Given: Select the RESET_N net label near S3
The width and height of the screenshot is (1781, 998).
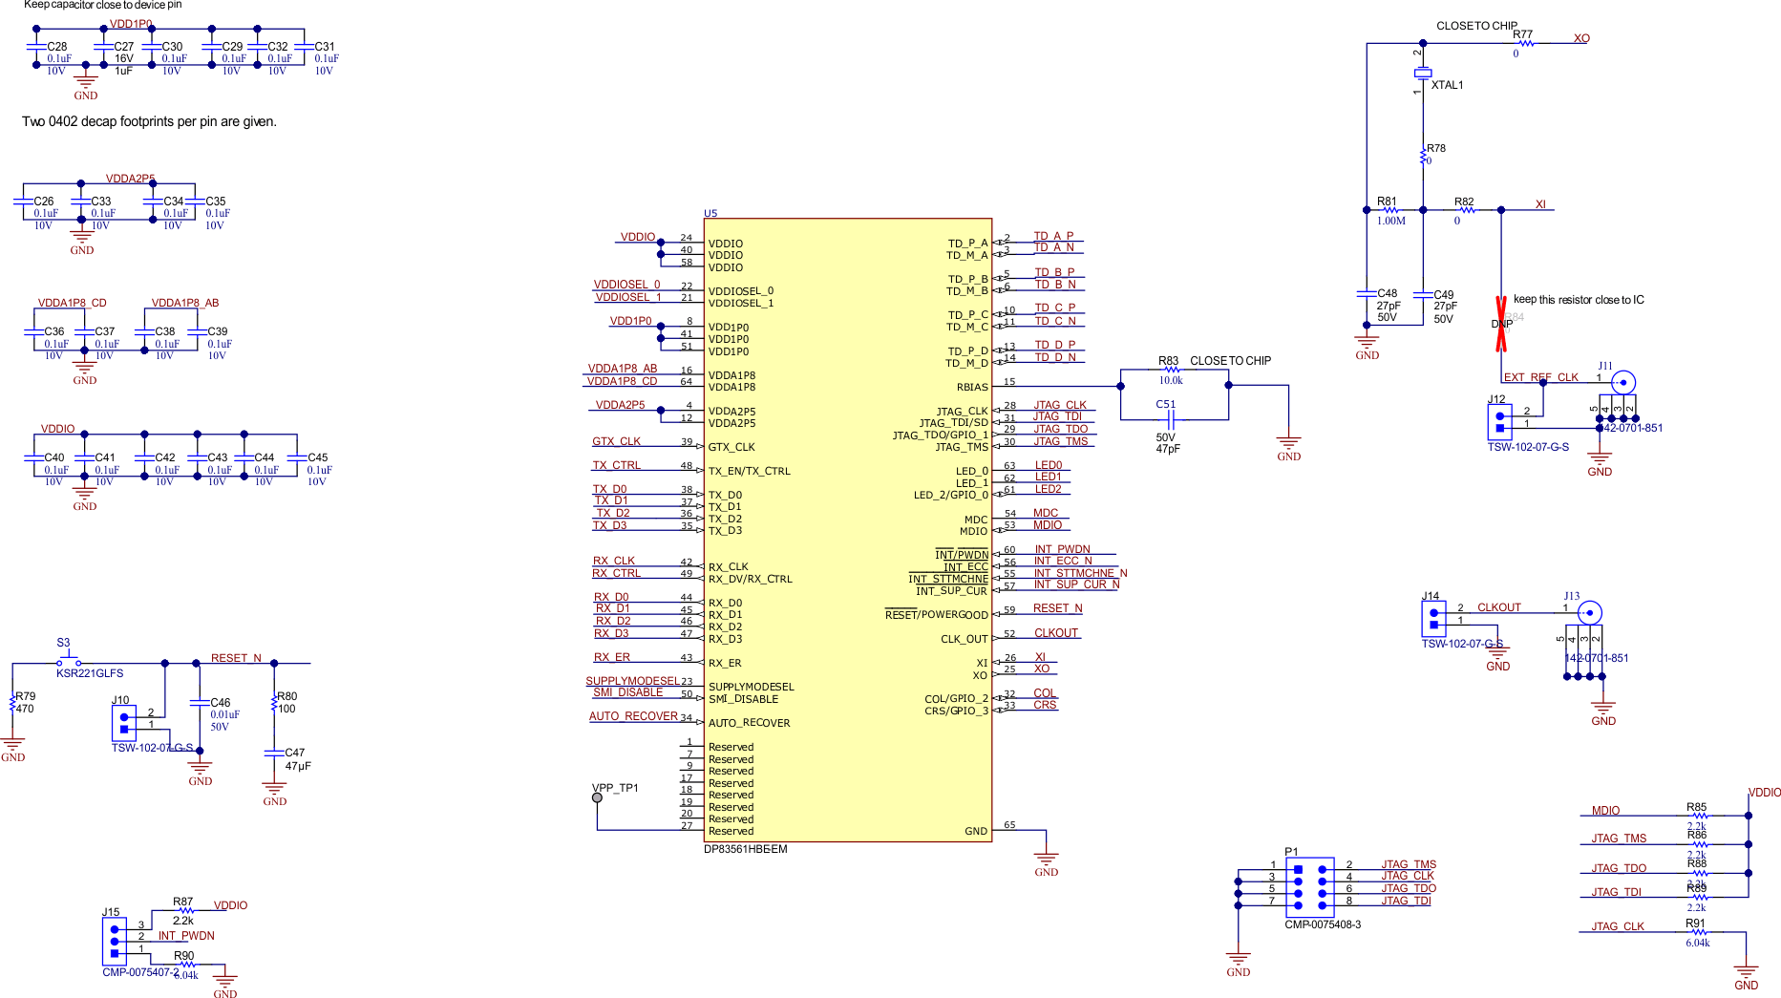Looking at the screenshot, I should (x=236, y=658).
